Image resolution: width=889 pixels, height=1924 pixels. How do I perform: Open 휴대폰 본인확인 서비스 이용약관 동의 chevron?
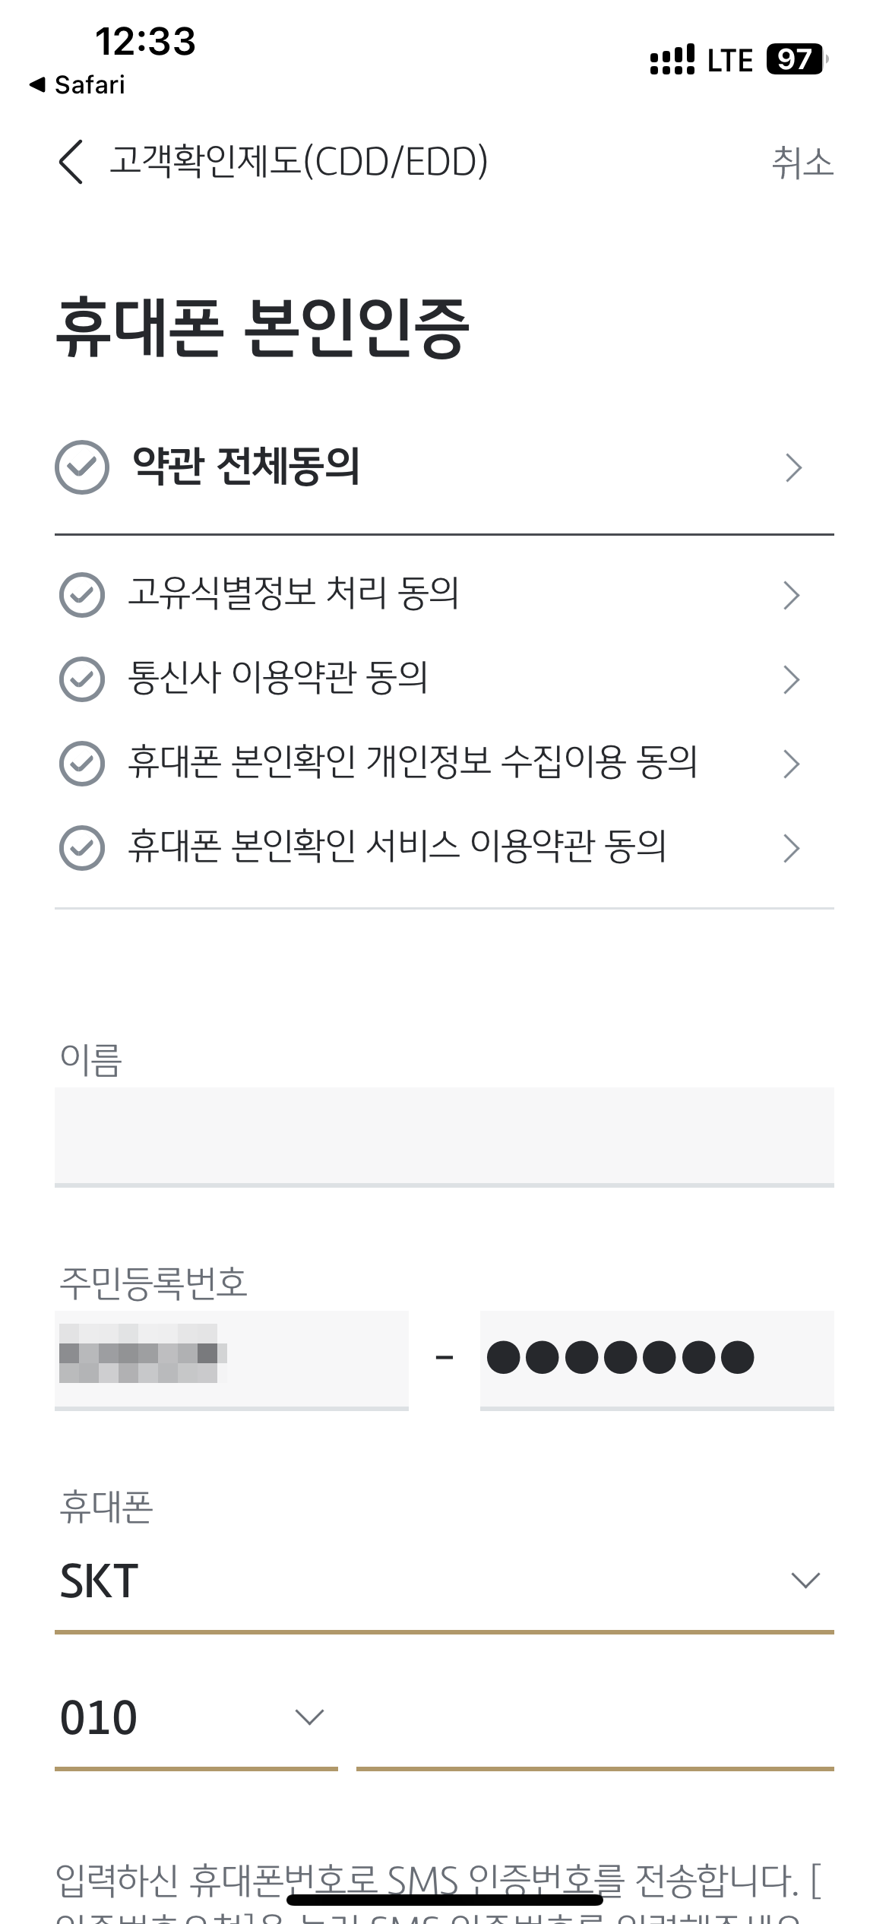click(792, 848)
